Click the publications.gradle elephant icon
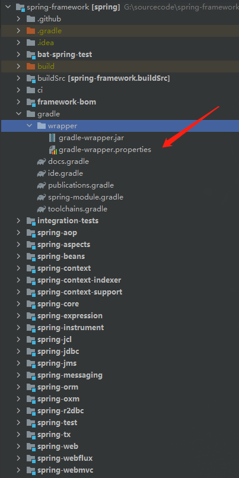 click(42, 185)
